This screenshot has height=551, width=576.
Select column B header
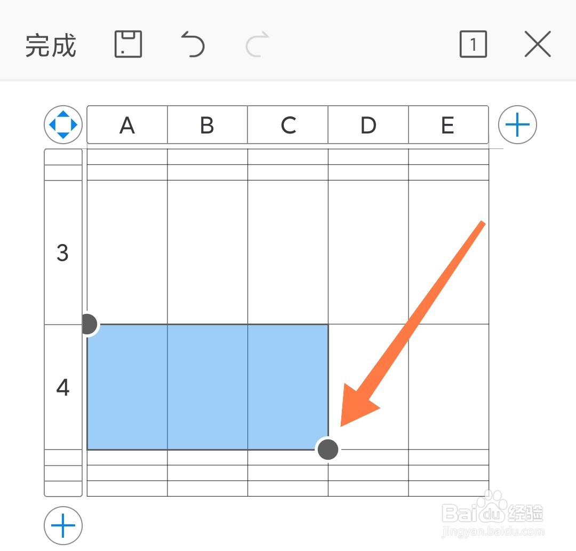point(207,125)
